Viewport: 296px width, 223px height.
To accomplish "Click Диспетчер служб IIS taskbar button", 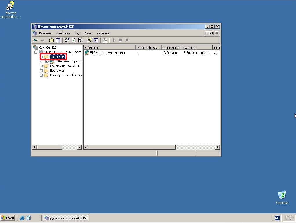I will point(66,218).
